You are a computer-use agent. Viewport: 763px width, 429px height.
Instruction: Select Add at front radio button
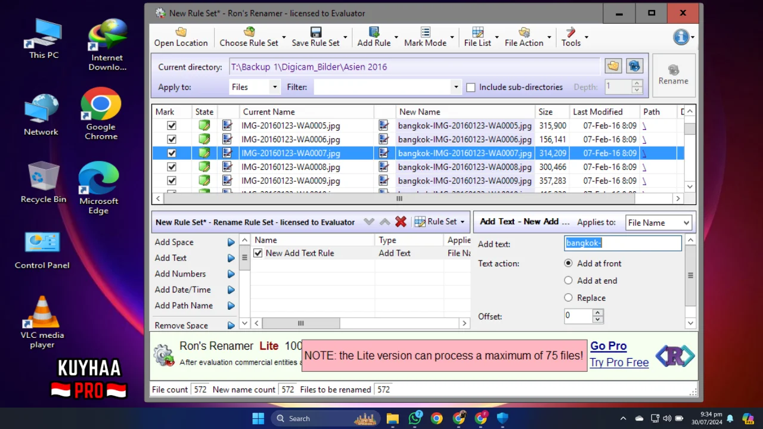click(x=568, y=263)
